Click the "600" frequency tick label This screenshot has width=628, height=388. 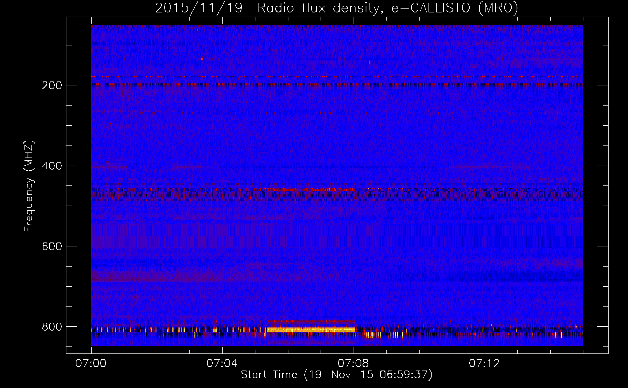[x=52, y=246]
